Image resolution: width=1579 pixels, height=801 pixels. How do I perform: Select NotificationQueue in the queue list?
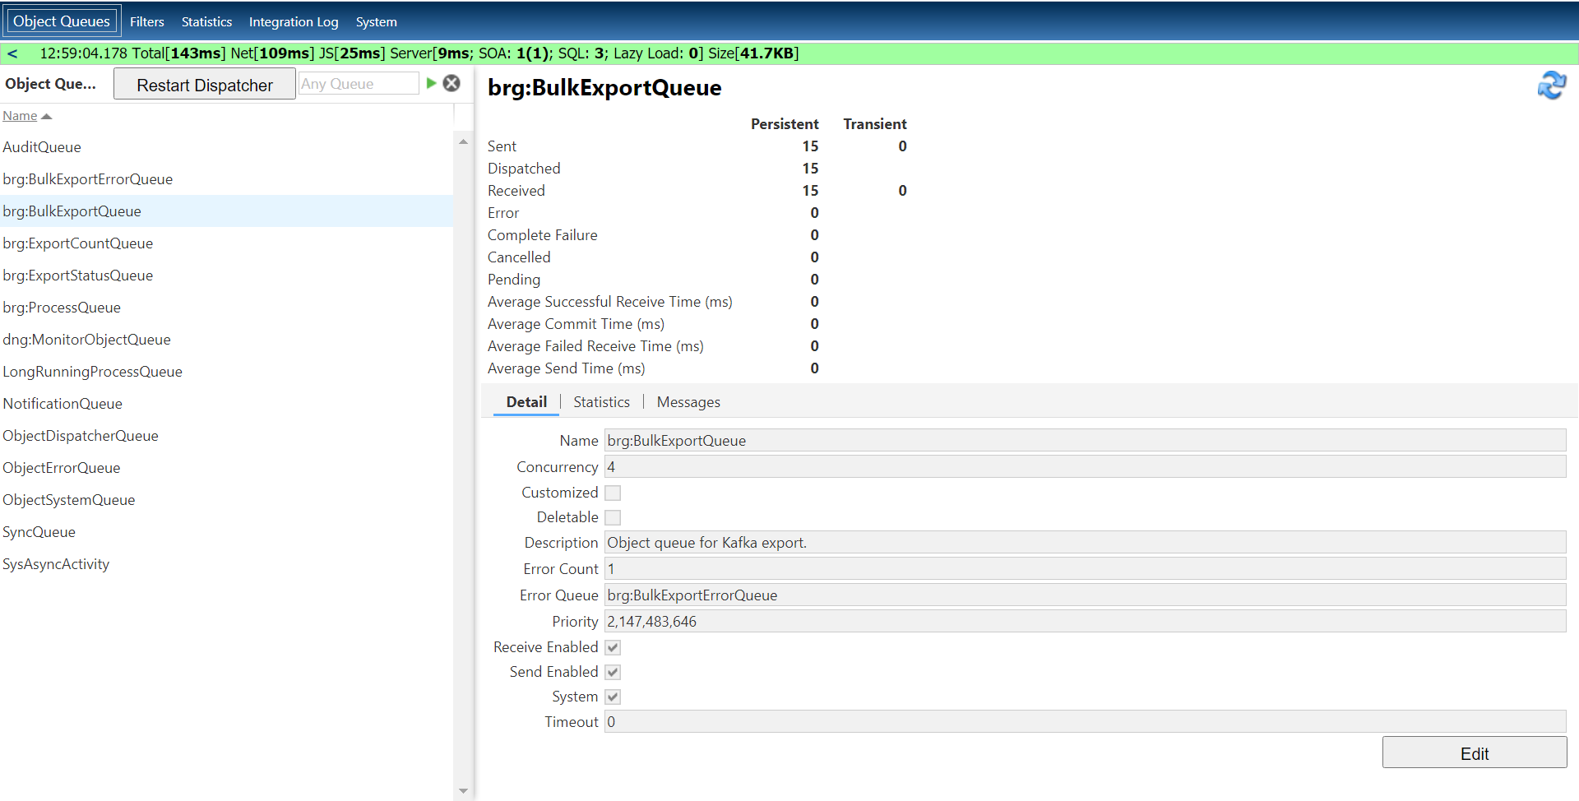pos(63,403)
